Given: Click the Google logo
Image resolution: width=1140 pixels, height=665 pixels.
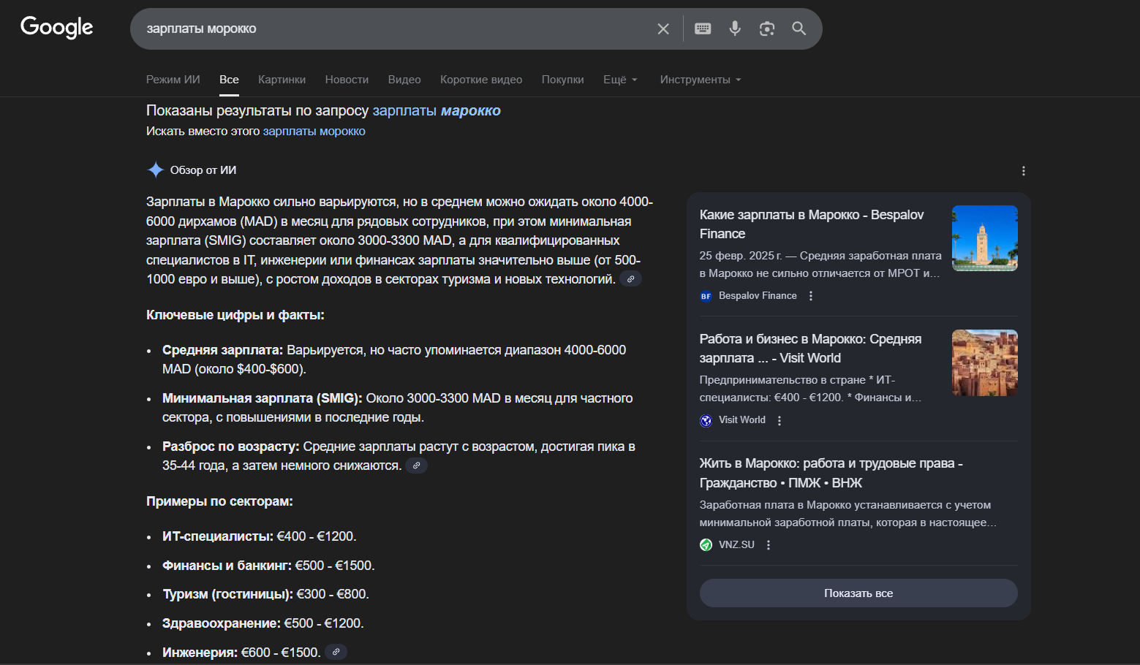Looking at the screenshot, I should click(57, 27).
